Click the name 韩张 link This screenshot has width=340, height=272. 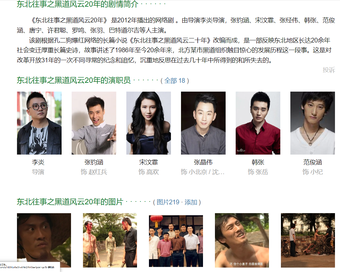click(258, 162)
